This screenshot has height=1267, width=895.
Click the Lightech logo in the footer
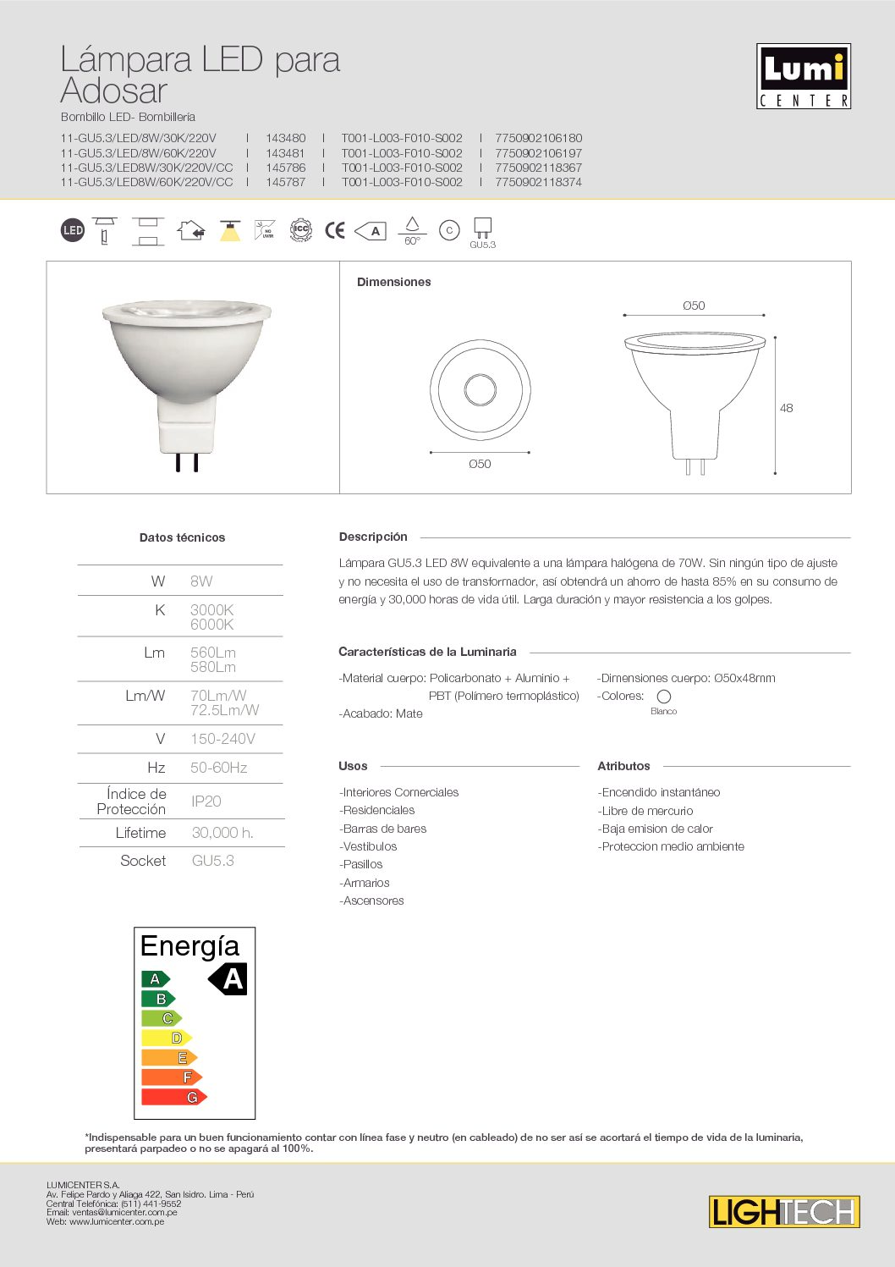pyautogui.click(x=784, y=1212)
